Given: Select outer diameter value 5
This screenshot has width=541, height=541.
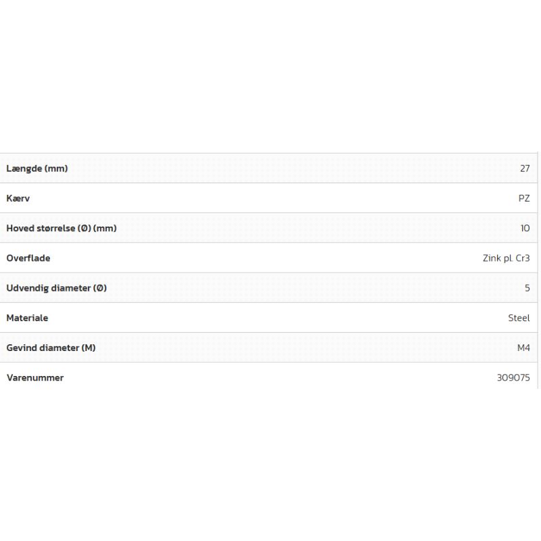Looking at the screenshot, I should pos(527,287).
